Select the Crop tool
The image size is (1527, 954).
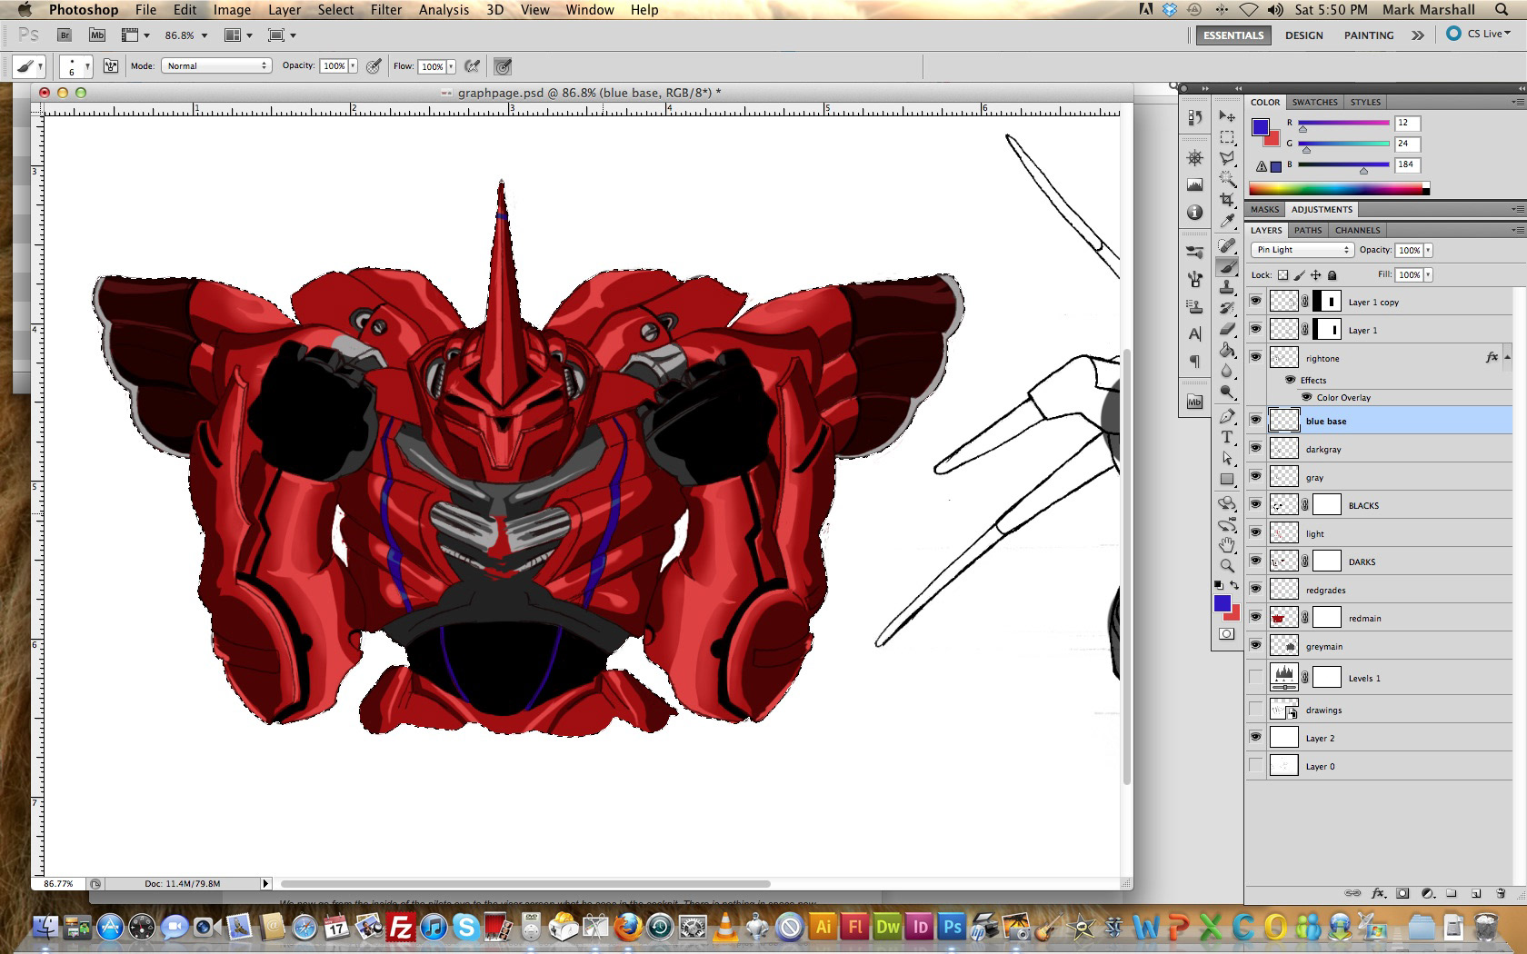click(x=1227, y=200)
